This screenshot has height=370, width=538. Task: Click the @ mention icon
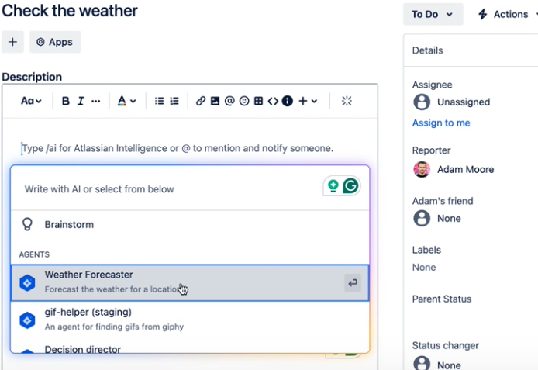click(x=229, y=101)
